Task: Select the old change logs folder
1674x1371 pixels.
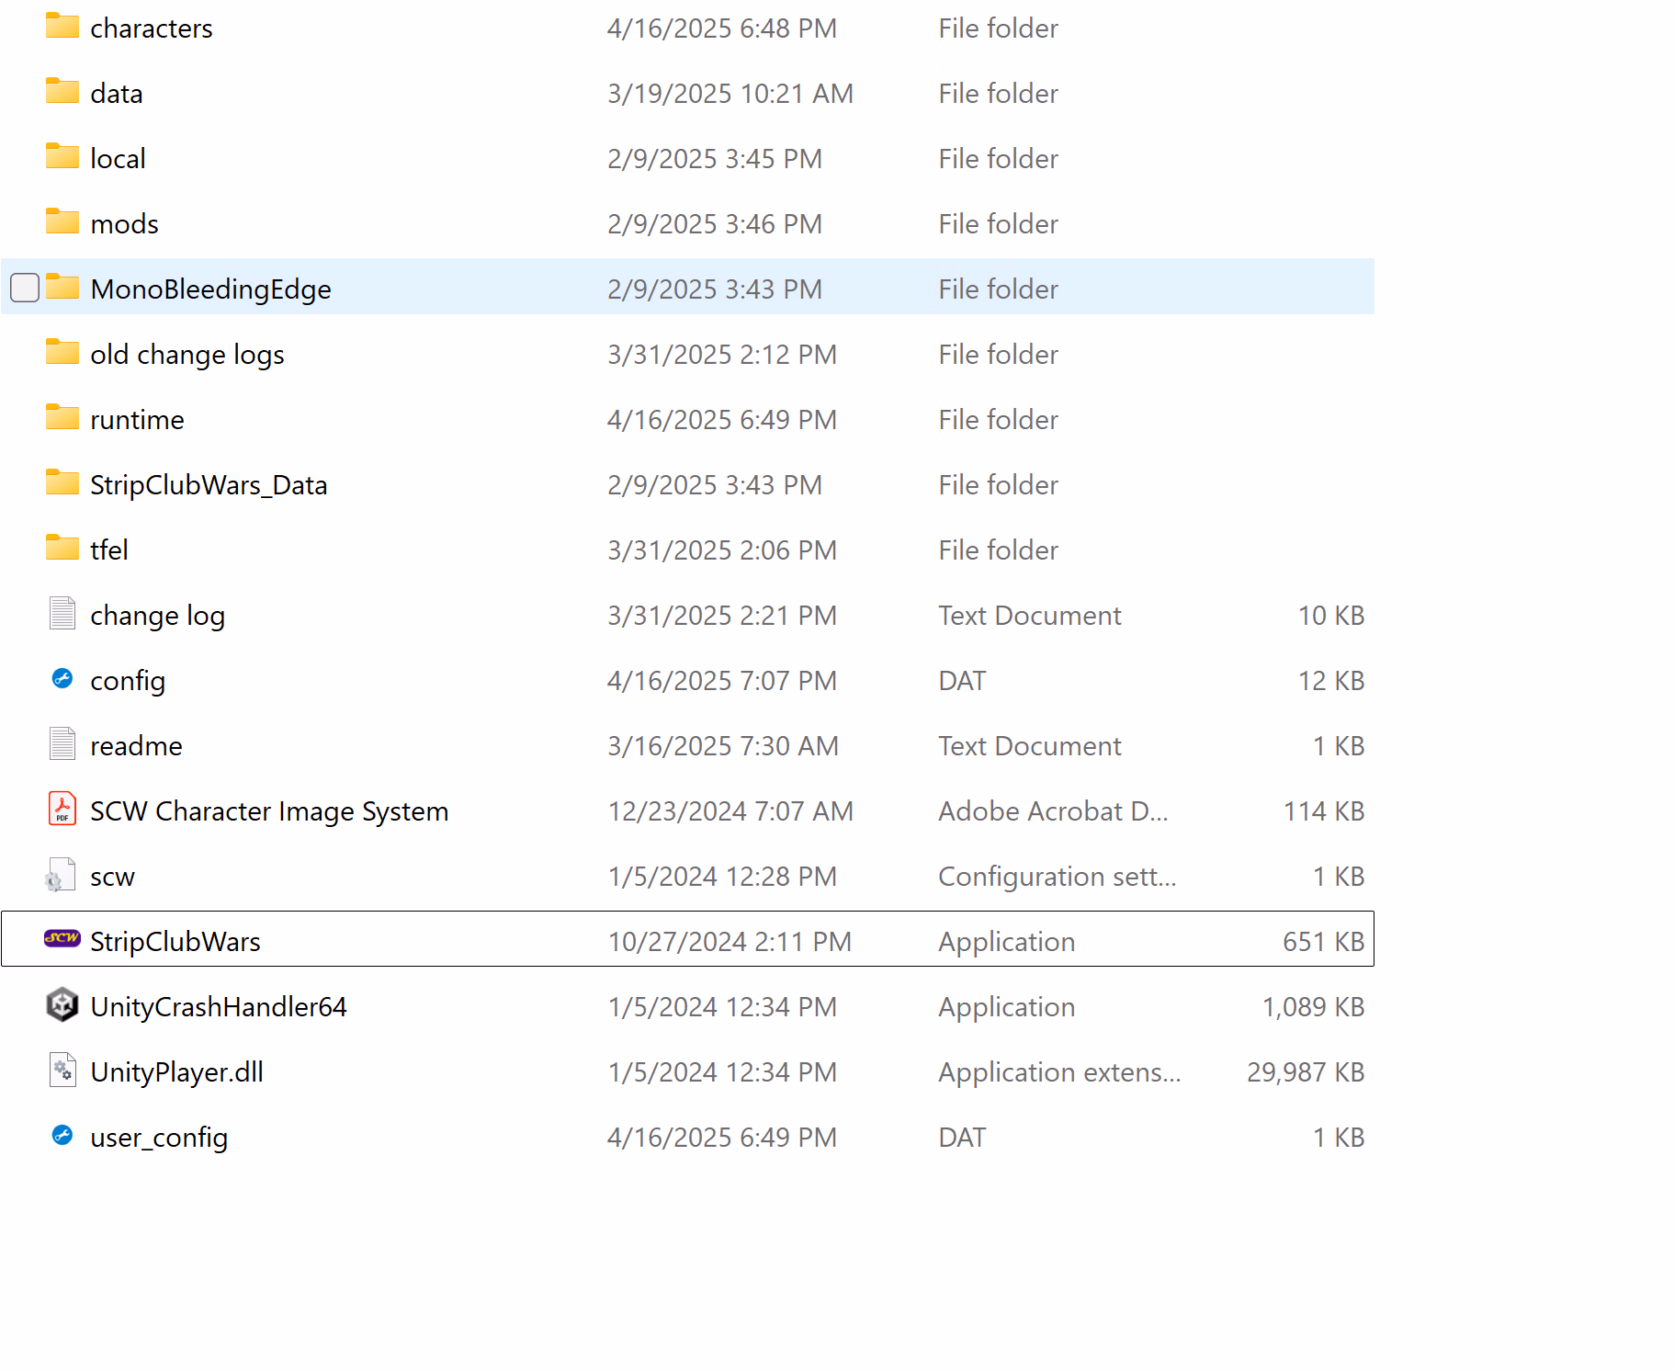Action: pos(187,355)
